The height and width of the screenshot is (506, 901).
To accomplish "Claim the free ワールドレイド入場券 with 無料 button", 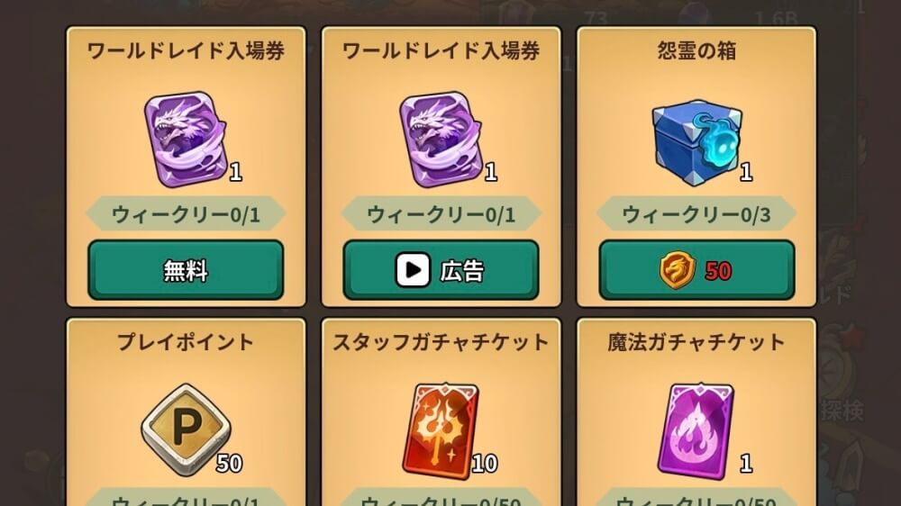I will (186, 270).
